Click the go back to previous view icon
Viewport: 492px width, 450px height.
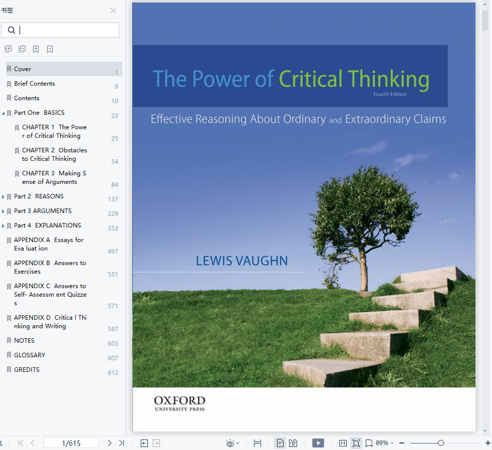coord(144,443)
